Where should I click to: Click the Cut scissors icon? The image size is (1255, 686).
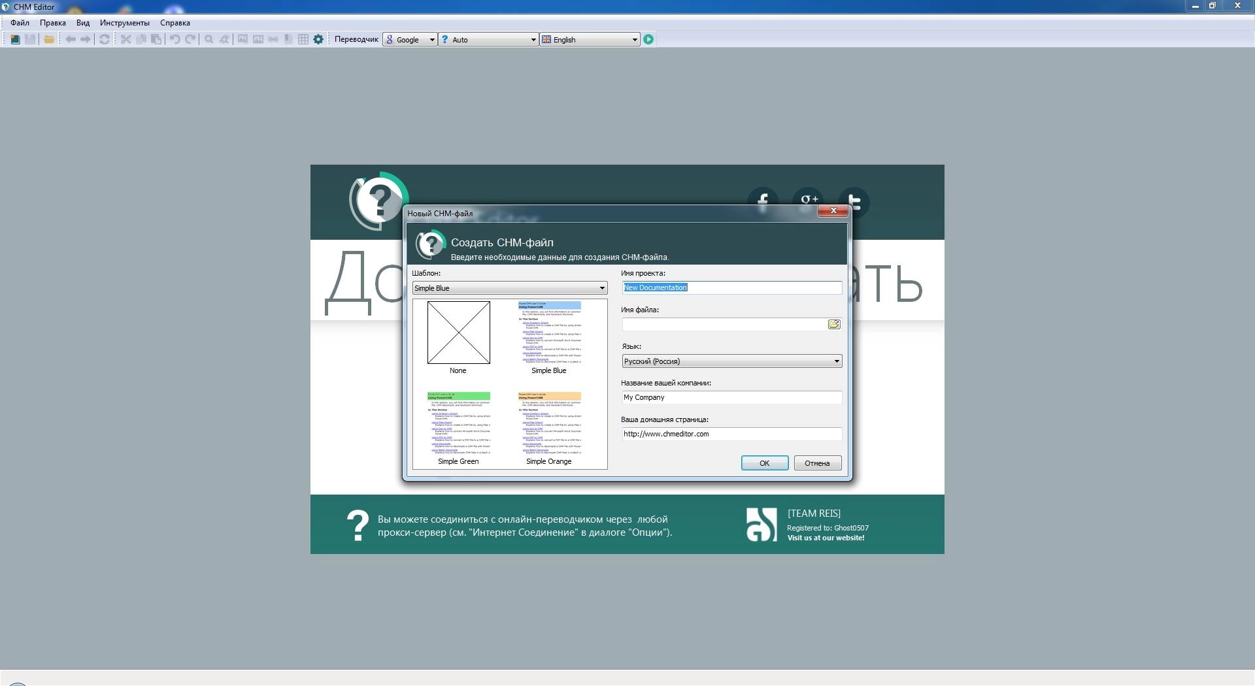click(x=126, y=39)
